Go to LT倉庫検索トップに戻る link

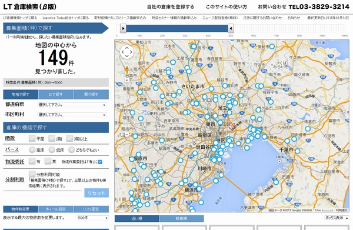coord(20,18)
